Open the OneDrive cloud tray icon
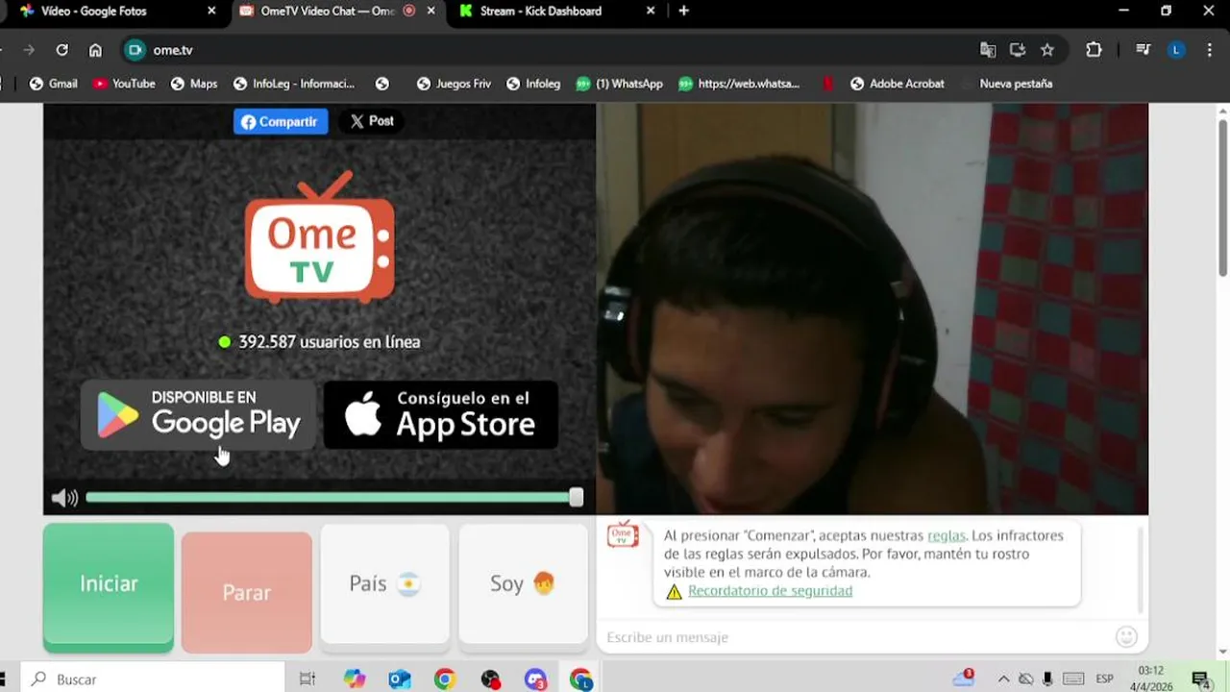The width and height of the screenshot is (1230, 692). pos(964,679)
